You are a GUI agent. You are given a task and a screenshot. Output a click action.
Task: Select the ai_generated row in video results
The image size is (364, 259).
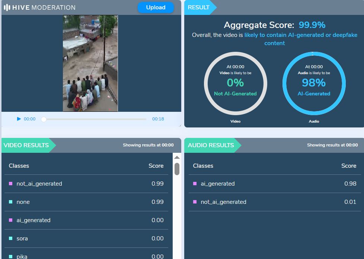click(86, 220)
